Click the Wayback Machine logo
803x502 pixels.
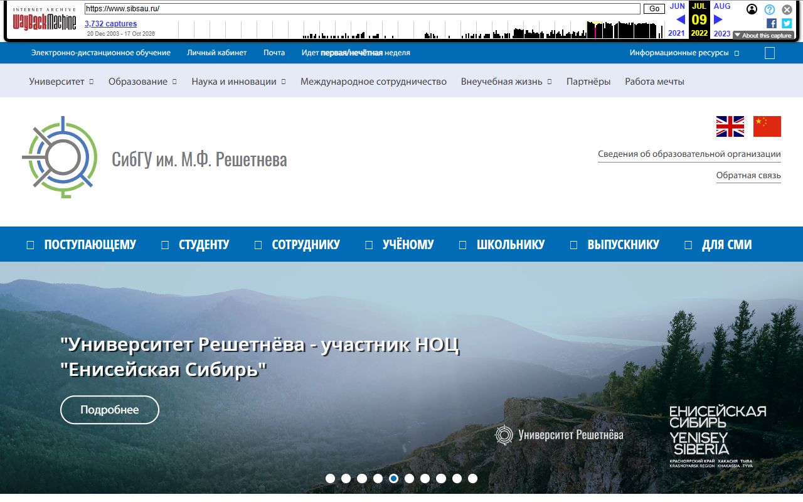point(45,20)
